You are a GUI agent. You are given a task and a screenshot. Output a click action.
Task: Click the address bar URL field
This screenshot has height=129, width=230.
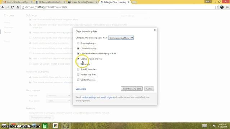coord(118,7)
